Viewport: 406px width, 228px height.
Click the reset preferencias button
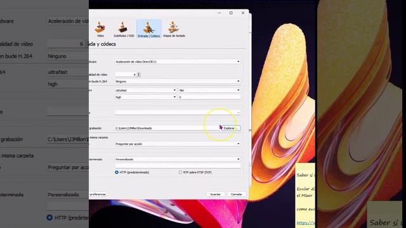coord(98,194)
